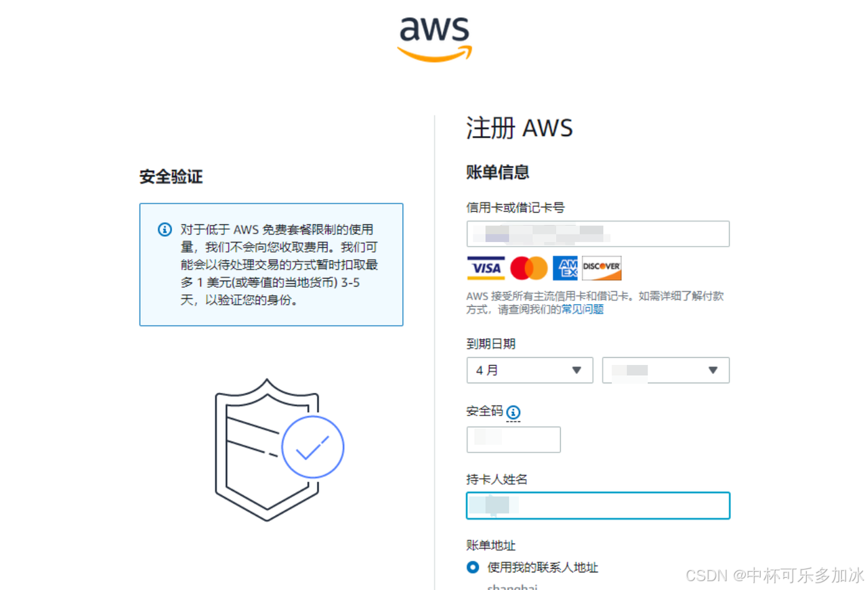Viewport: 867px width, 590px height.
Task: Click the blue free tier notice box
Action: click(x=271, y=264)
